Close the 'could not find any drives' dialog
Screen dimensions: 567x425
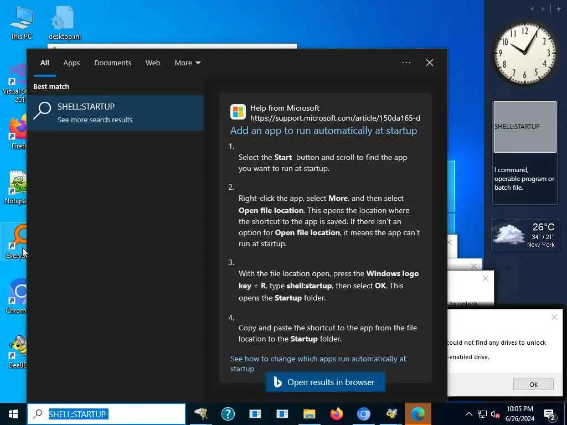pos(554,317)
